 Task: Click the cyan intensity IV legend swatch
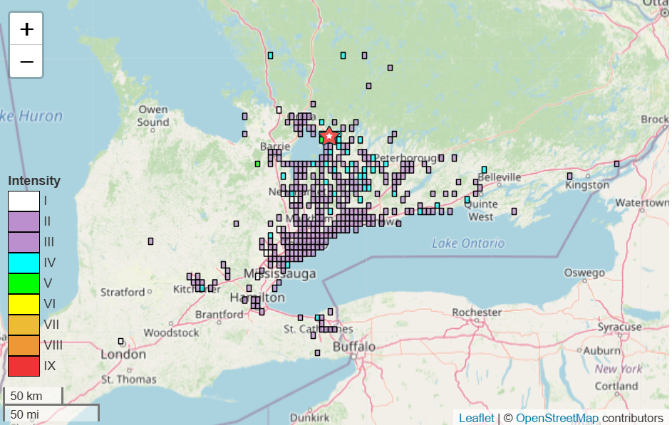point(24,263)
